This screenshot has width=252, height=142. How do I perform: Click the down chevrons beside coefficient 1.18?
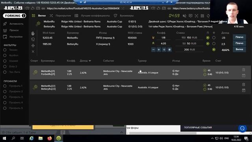click(153, 37)
